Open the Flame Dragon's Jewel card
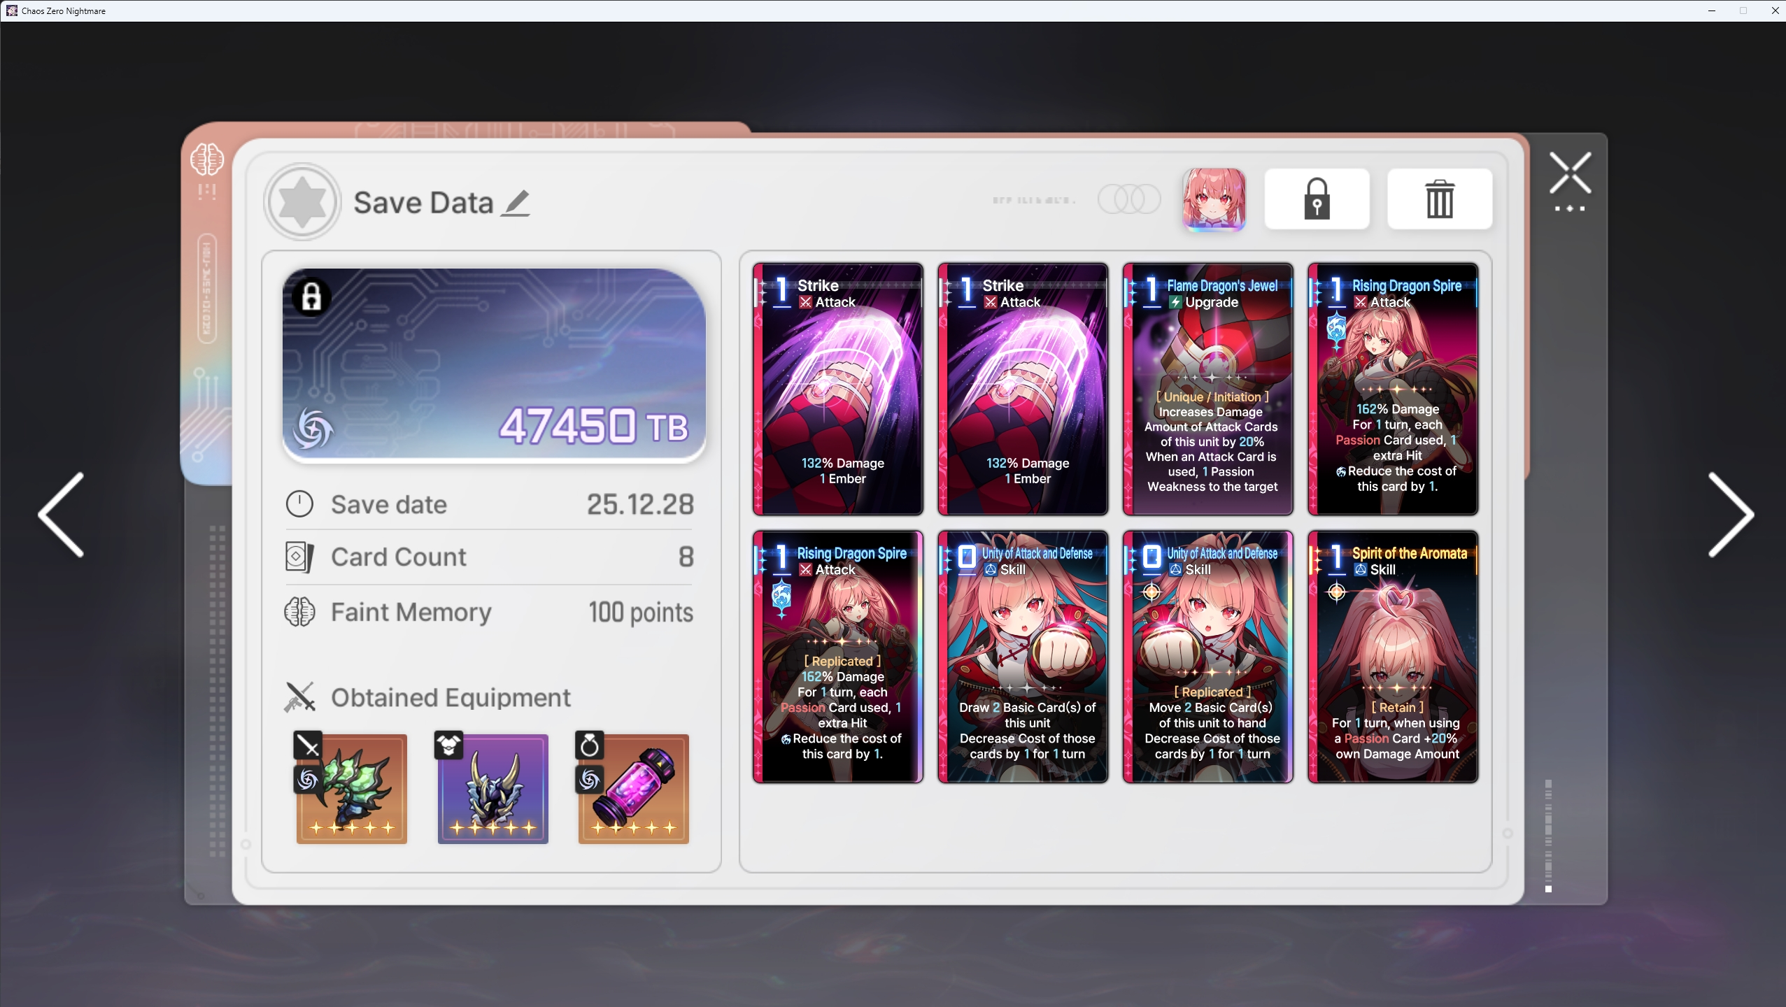 1207,389
